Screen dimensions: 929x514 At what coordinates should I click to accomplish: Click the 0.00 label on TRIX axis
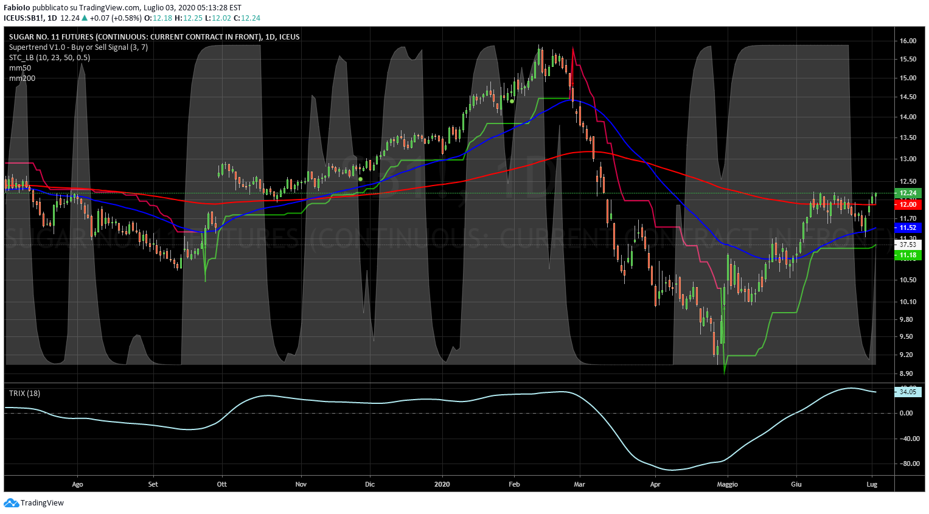point(906,414)
